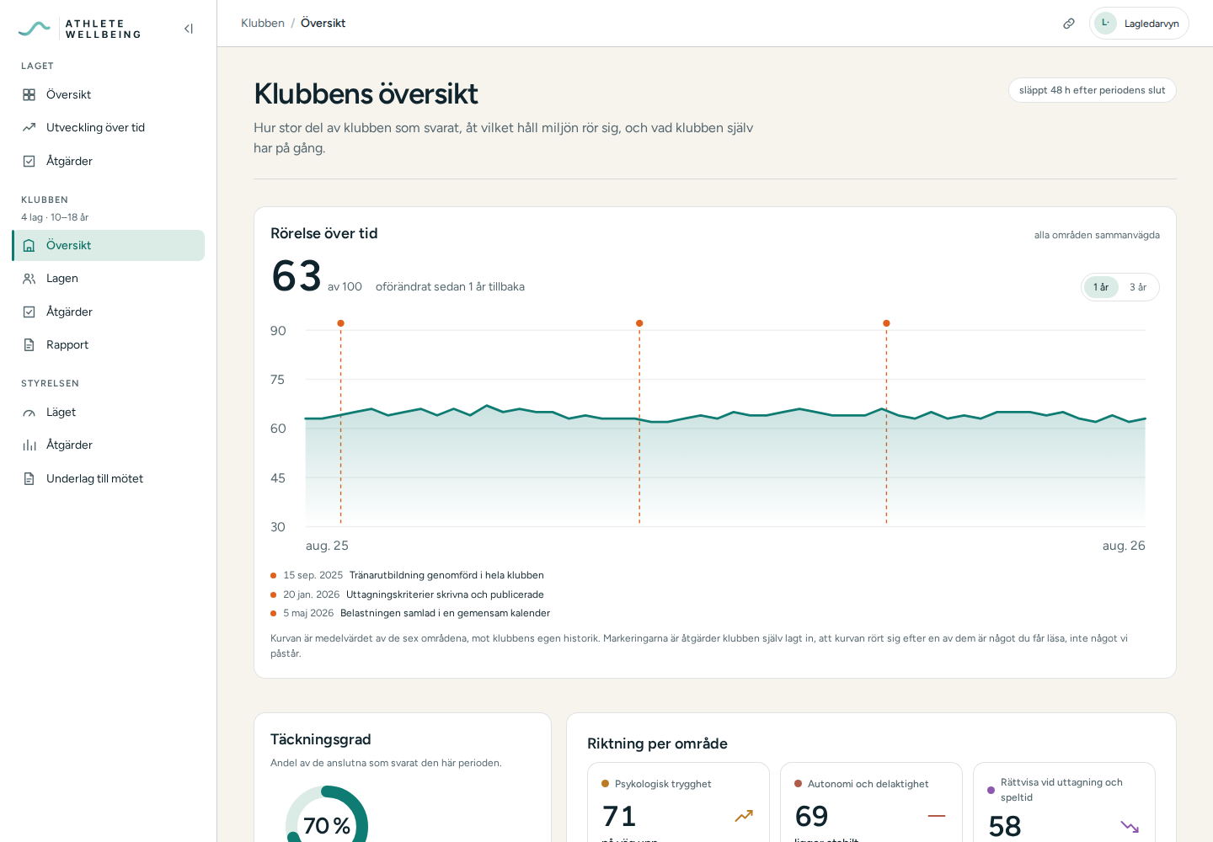Open the Lagledarvyn view switcher
The image size is (1213, 842).
pos(1139,24)
